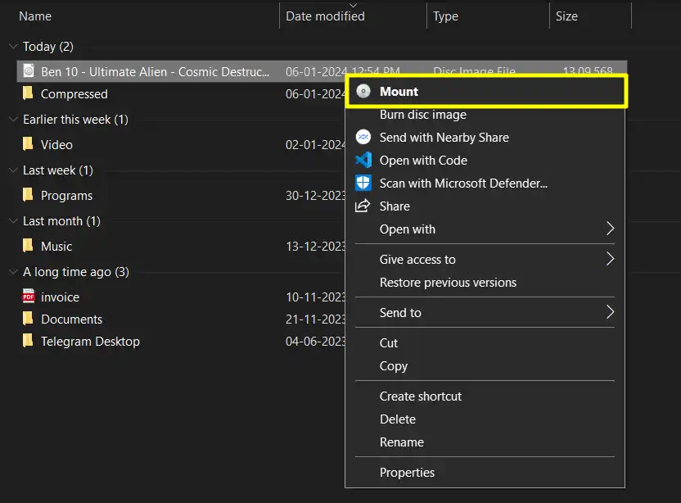Select Rename from the menu
Viewport: 681px width, 503px height.
pos(401,442)
